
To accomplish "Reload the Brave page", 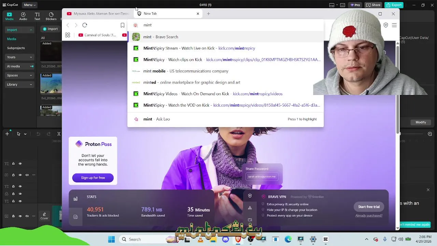I will [85, 25].
